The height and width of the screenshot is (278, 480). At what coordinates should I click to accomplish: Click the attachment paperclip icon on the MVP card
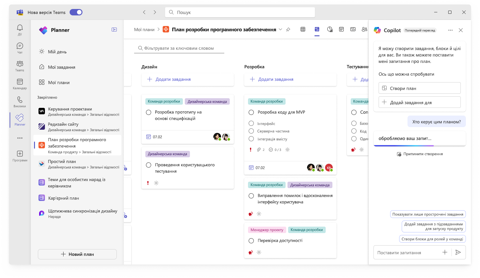(259, 150)
